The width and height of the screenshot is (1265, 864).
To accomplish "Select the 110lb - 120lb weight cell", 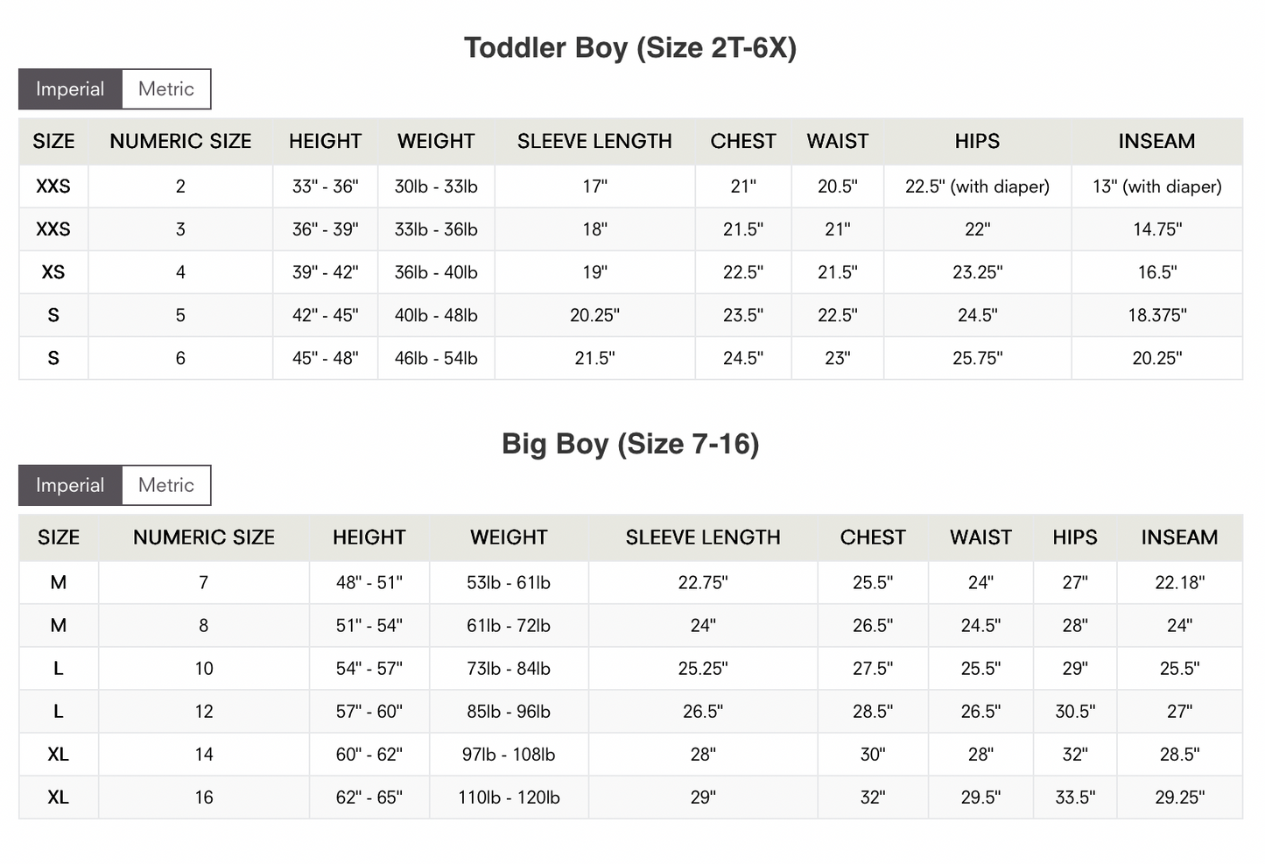I will pos(509,797).
